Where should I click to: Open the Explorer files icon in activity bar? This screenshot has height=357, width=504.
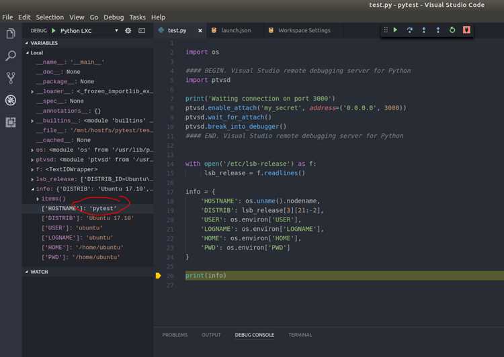click(11, 34)
